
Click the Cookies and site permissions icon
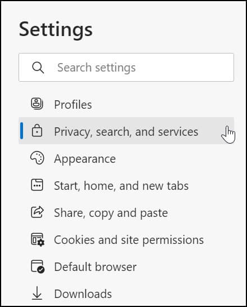point(38,239)
